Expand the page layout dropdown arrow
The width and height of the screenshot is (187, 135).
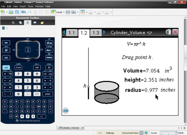87,12
